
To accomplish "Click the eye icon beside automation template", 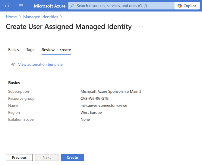I will coord(13,64).
